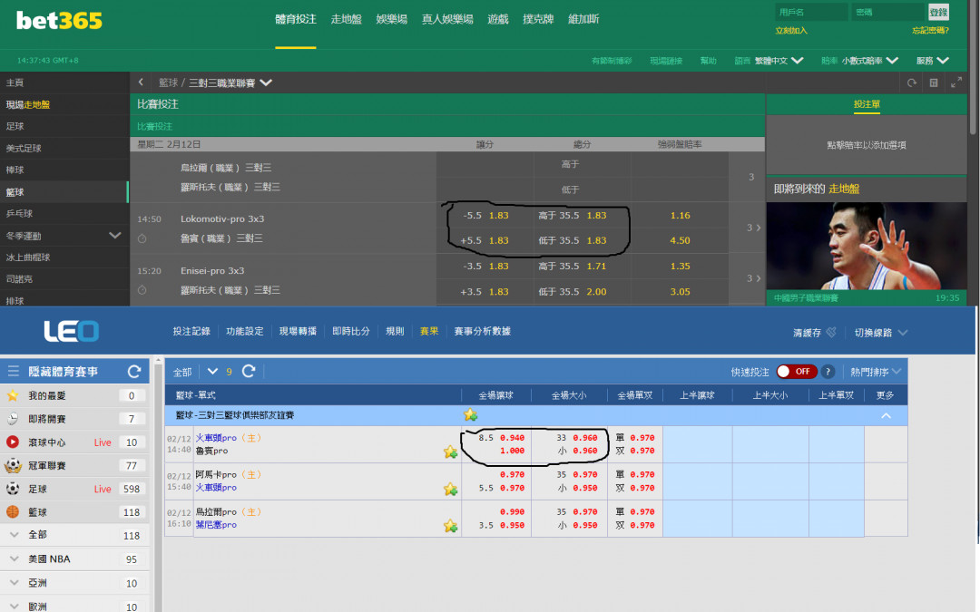980x612 pixels.
Task: Favorite the 火車頭pro vs 魯賓pro match
Action: (x=450, y=452)
